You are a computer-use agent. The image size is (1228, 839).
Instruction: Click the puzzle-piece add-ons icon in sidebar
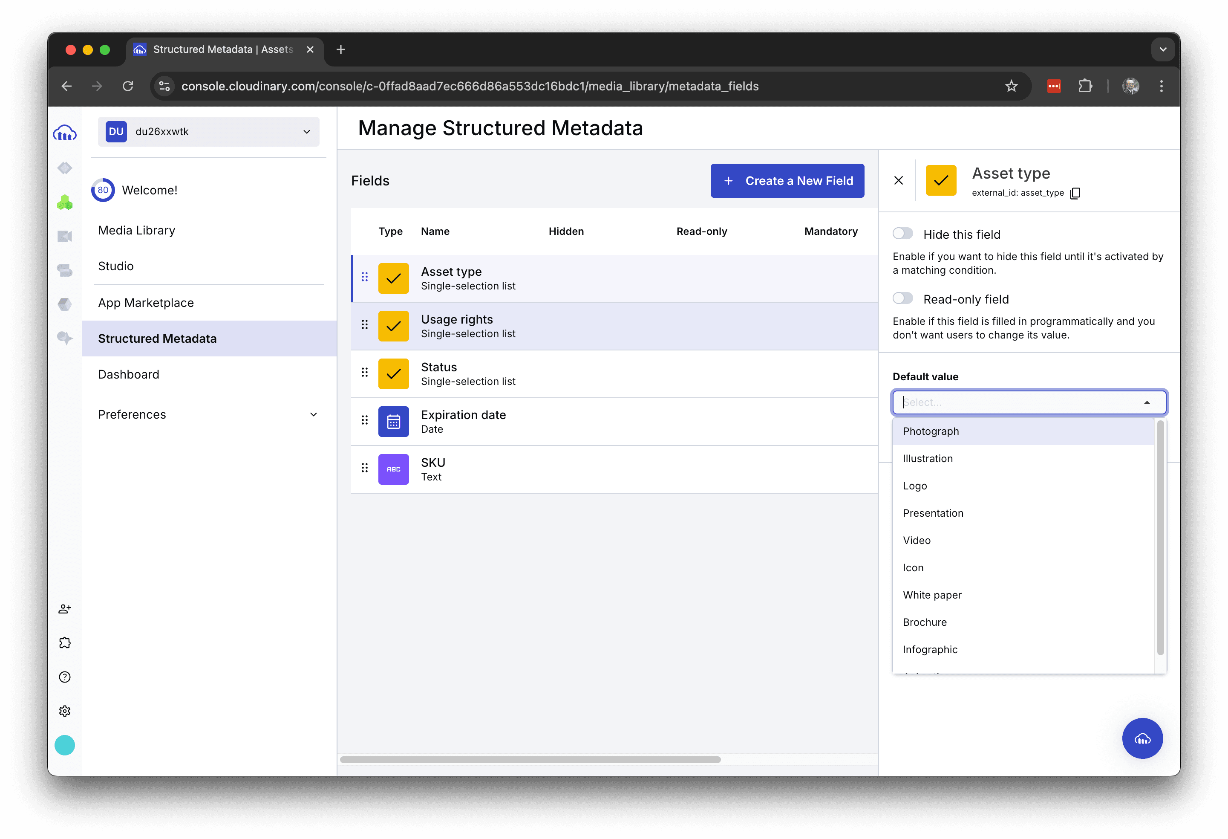click(64, 643)
